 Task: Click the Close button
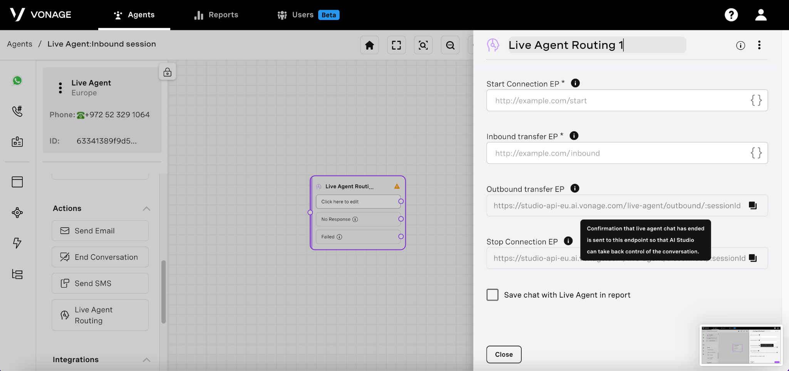(504, 354)
